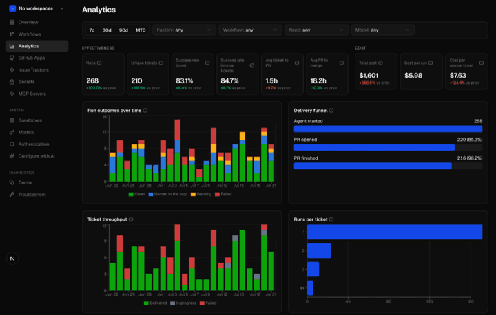The height and width of the screenshot is (315, 496).
Task: Open the Models page link
Action: (x=37, y=132)
